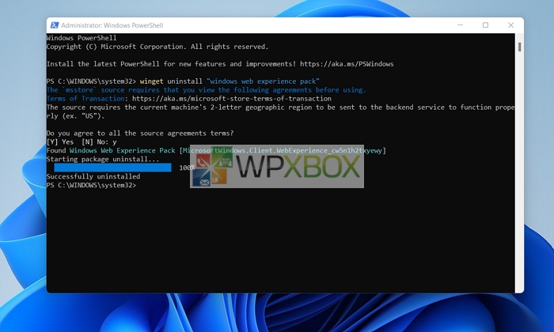Click the 'winget' command word
The image size is (554, 332).
(x=152, y=81)
